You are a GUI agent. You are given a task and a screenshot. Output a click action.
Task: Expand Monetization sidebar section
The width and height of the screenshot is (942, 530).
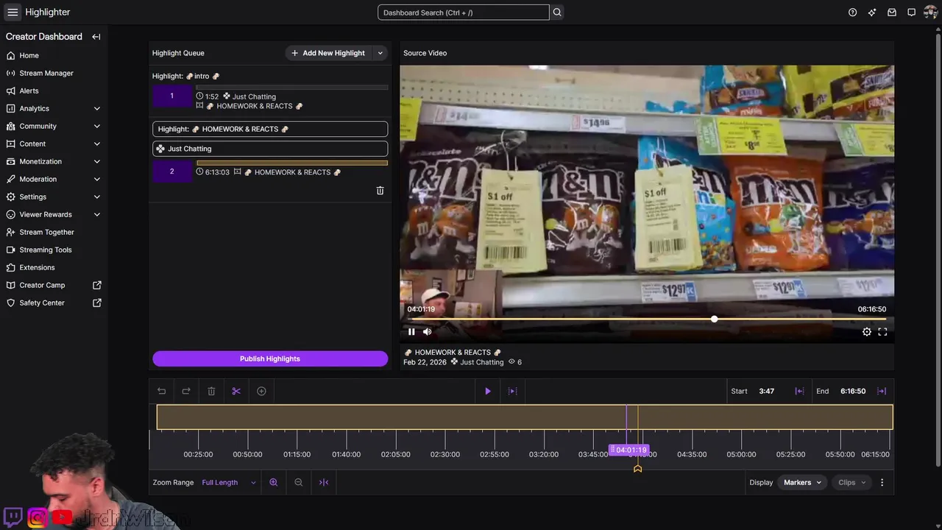pos(96,162)
